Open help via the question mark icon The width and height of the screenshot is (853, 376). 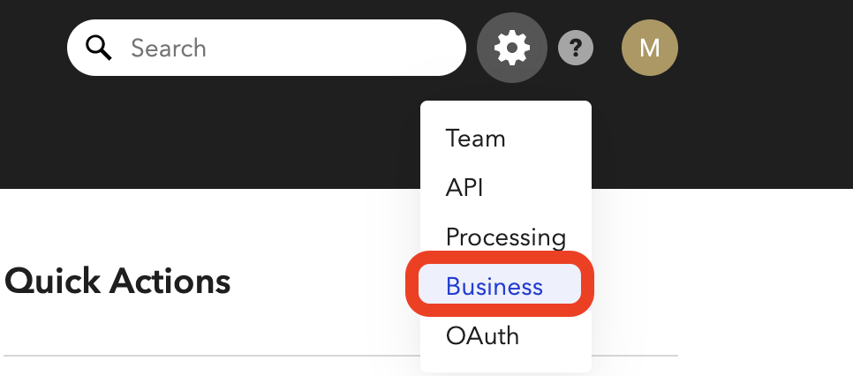pyautogui.click(x=576, y=48)
